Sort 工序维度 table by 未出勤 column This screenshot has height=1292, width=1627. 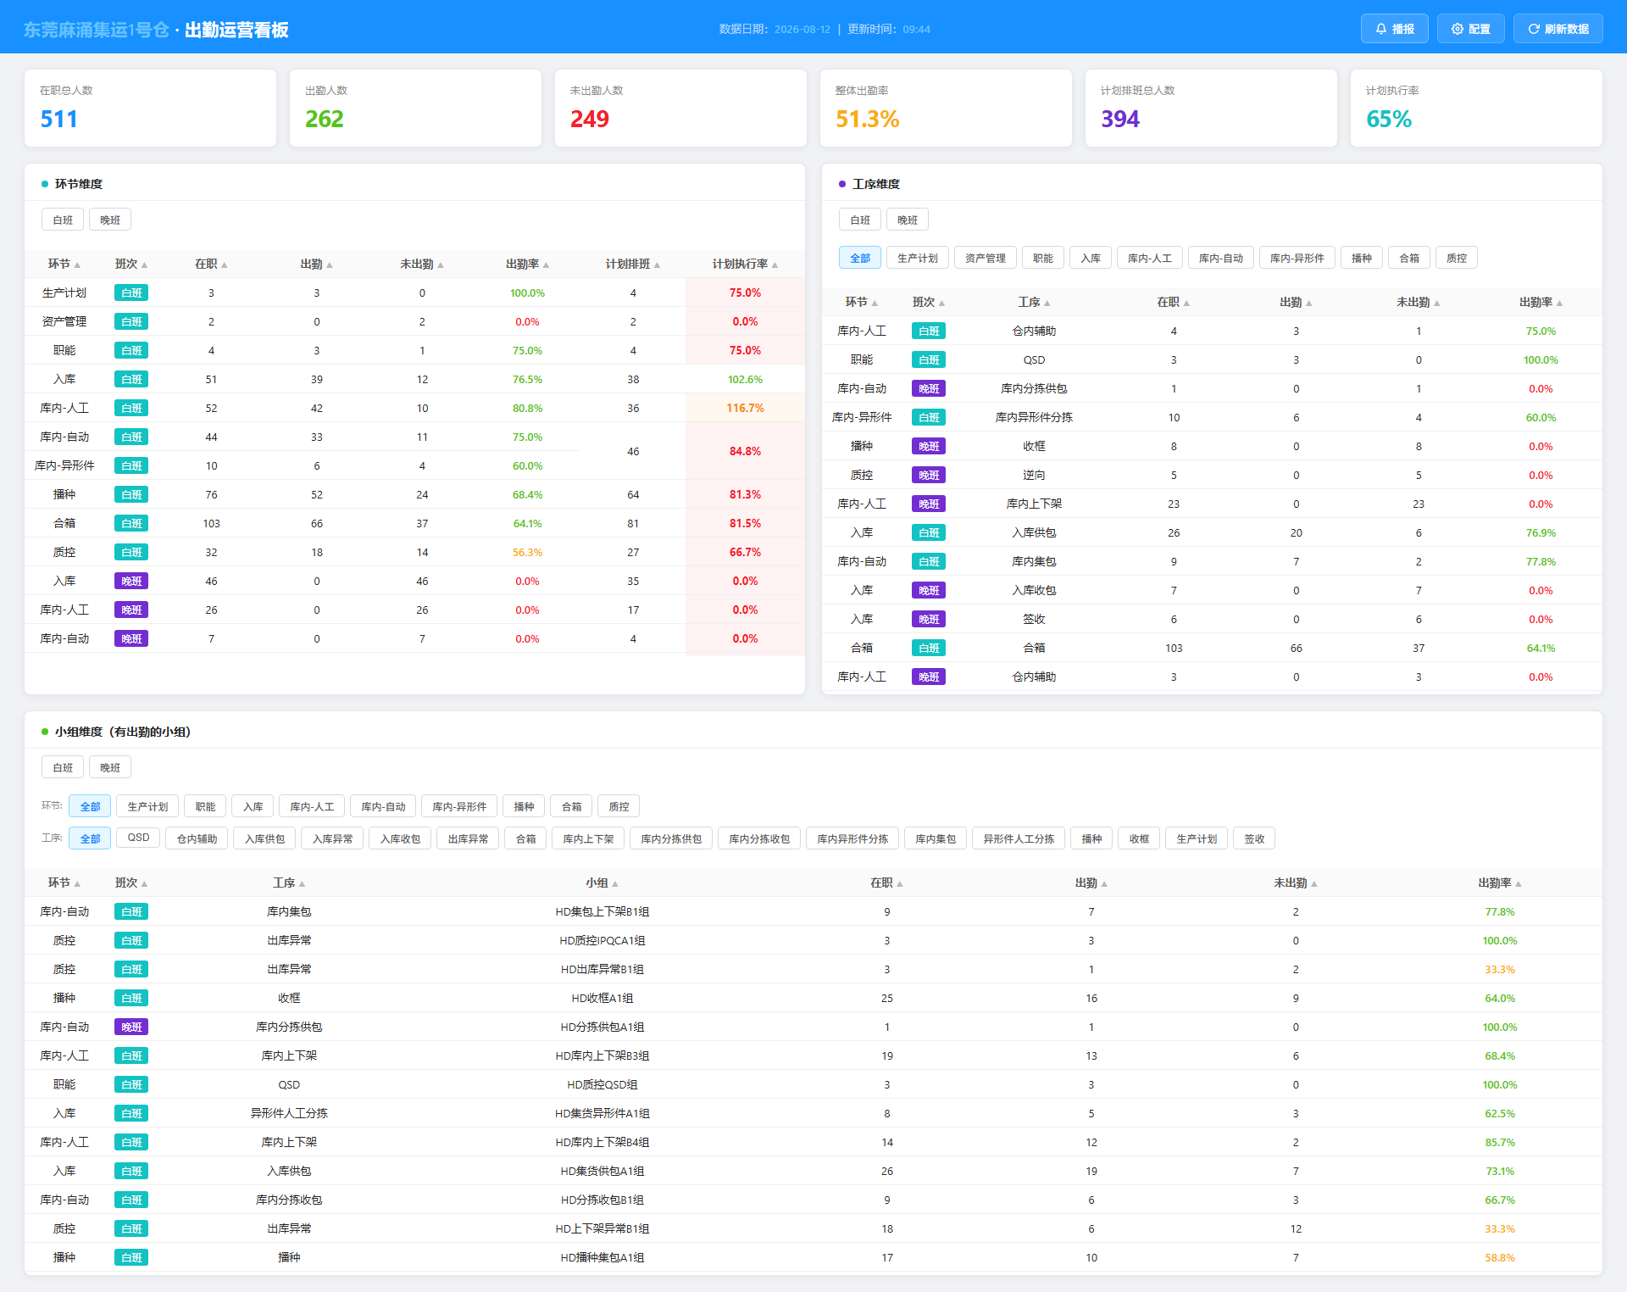coord(1418,303)
